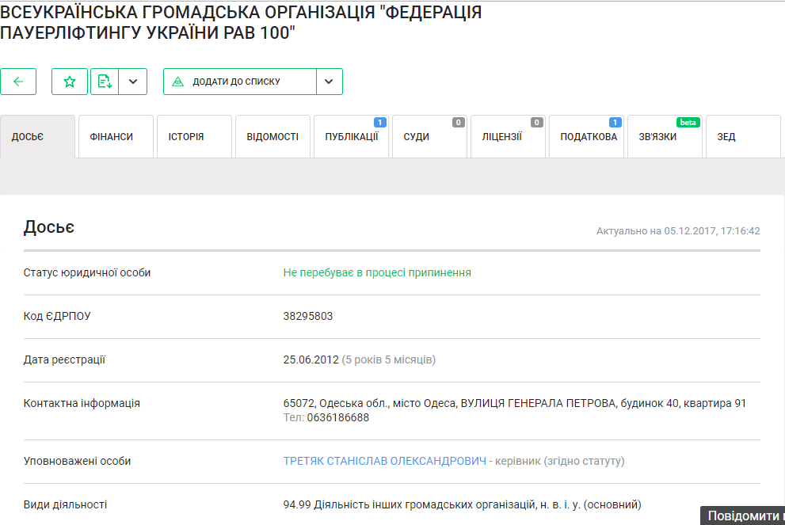
Task: Click the ЄДРПОУ code 38295803
Action: click(x=308, y=316)
